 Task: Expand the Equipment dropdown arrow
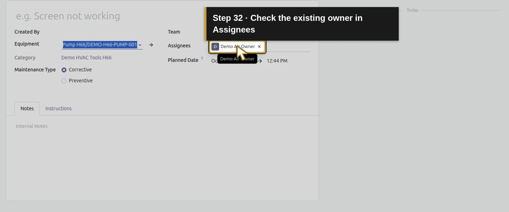[140, 45]
